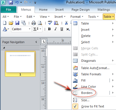Click the Merge Cells menu item

pyautogui.click(x=94, y=48)
